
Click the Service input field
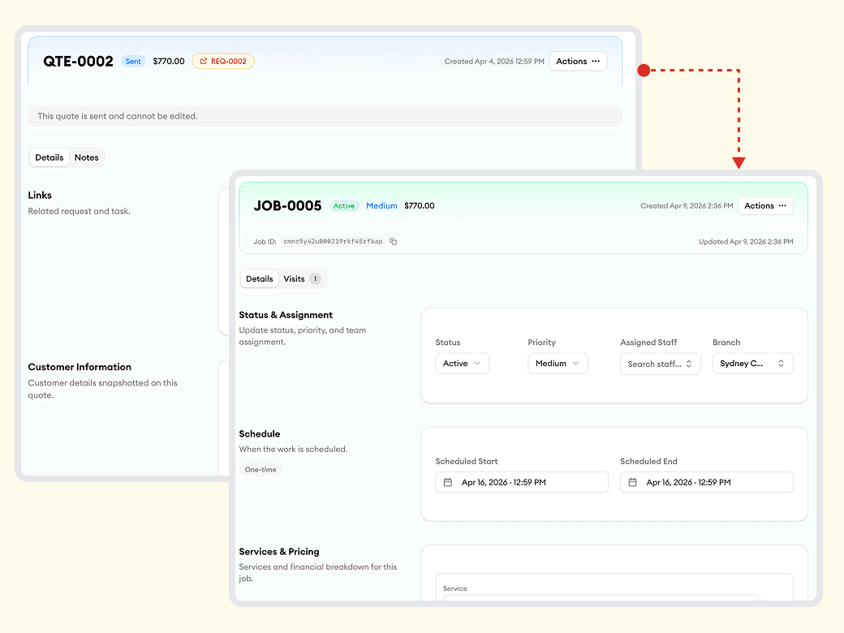click(x=601, y=601)
